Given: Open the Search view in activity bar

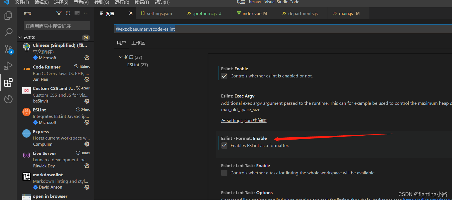Looking at the screenshot, I should [x=8, y=32].
